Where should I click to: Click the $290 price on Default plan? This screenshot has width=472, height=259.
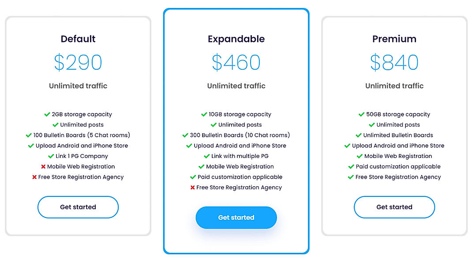pos(78,63)
